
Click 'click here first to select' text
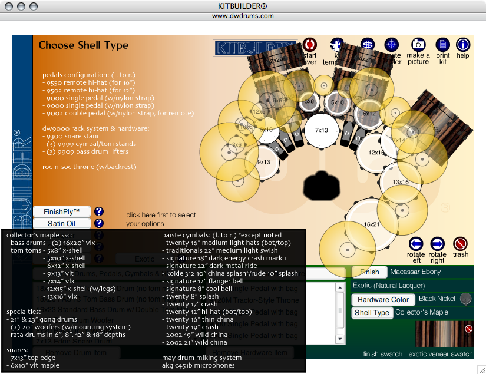click(161, 215)
